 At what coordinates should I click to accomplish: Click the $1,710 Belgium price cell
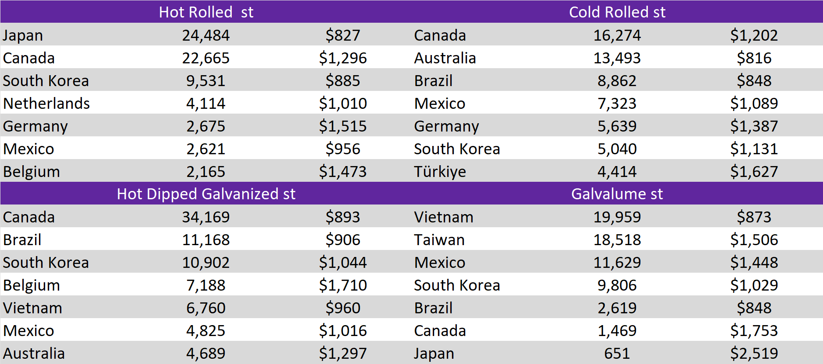[343, 285]
